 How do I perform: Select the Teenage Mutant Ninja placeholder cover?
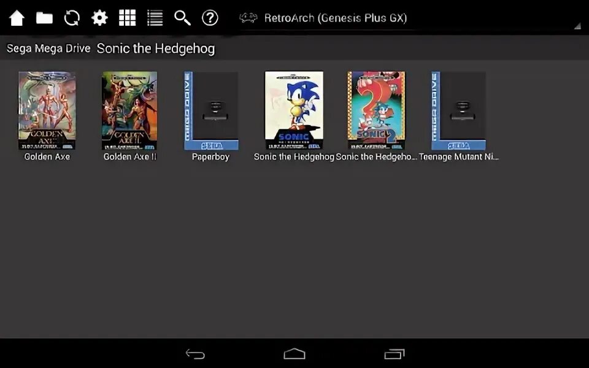(458, 111)
